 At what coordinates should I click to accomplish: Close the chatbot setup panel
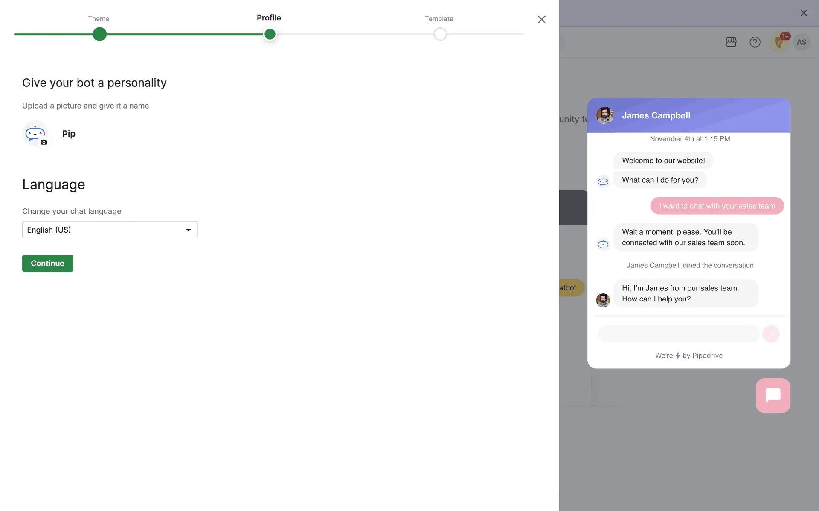541,20
